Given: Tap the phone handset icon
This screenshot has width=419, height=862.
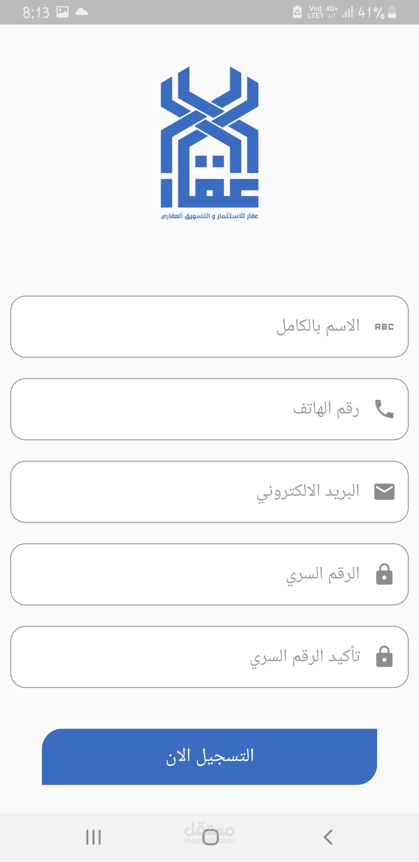Looking at the screenshot, I should (384, 409).
